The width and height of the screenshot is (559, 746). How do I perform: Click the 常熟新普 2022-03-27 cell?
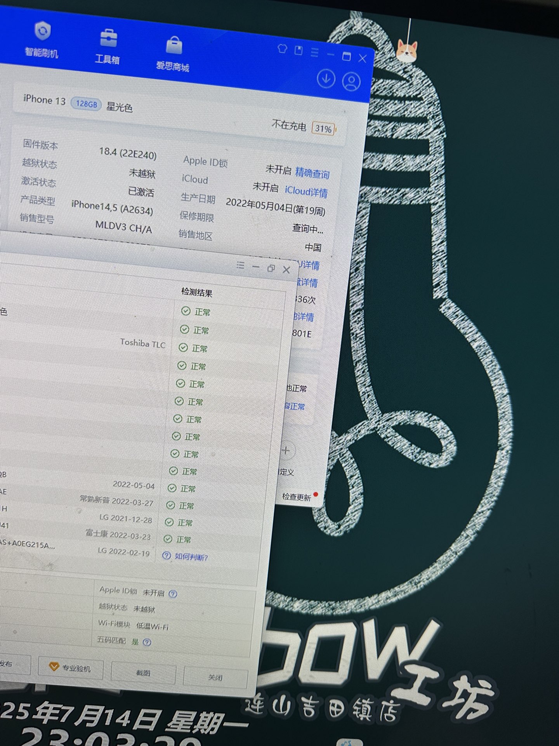coord(117,500)
